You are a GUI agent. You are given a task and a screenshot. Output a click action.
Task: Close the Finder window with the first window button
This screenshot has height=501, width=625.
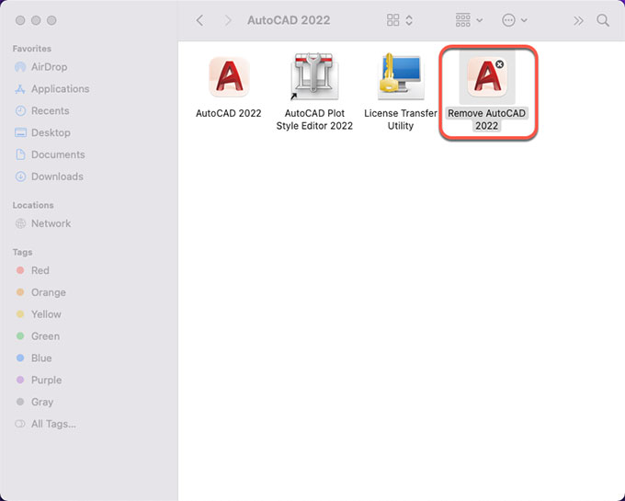coord(20,20)
